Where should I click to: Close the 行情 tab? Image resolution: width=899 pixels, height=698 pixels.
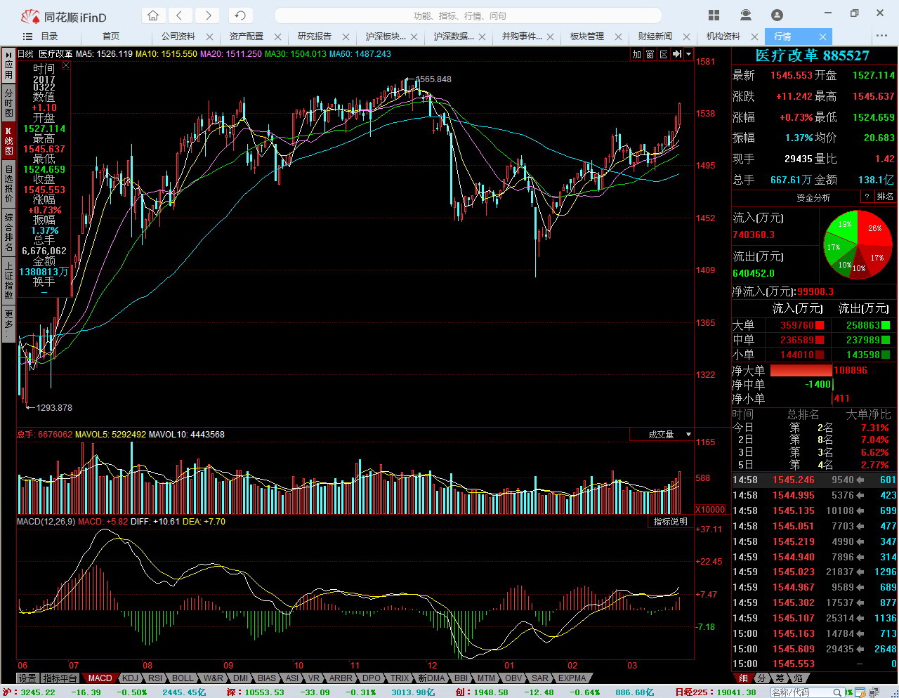point(822,37)
